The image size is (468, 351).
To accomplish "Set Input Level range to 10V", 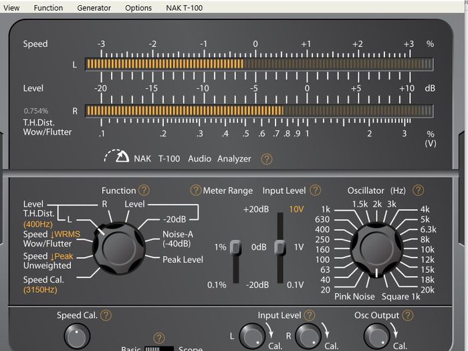I will click(x=296, y=209).
